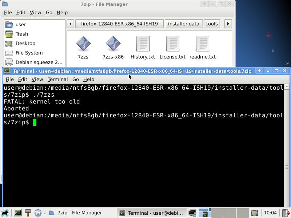Open View menu in Terminal window
The height and width of the screenshot is (218, 291).
tap(37, 80)
